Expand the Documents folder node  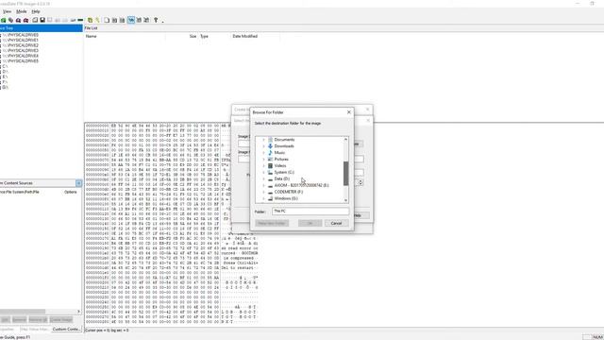click(264, 140)
